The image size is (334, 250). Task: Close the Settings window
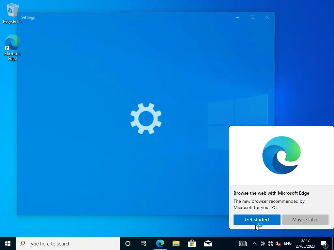pyautogui.click(x=267, y=17)
